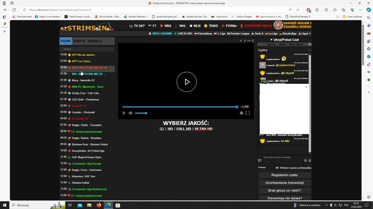Image resolution: width=373 pixels, height=209 pixels.
Task: Click the small play icon in player controls
Action: (124, 113)
